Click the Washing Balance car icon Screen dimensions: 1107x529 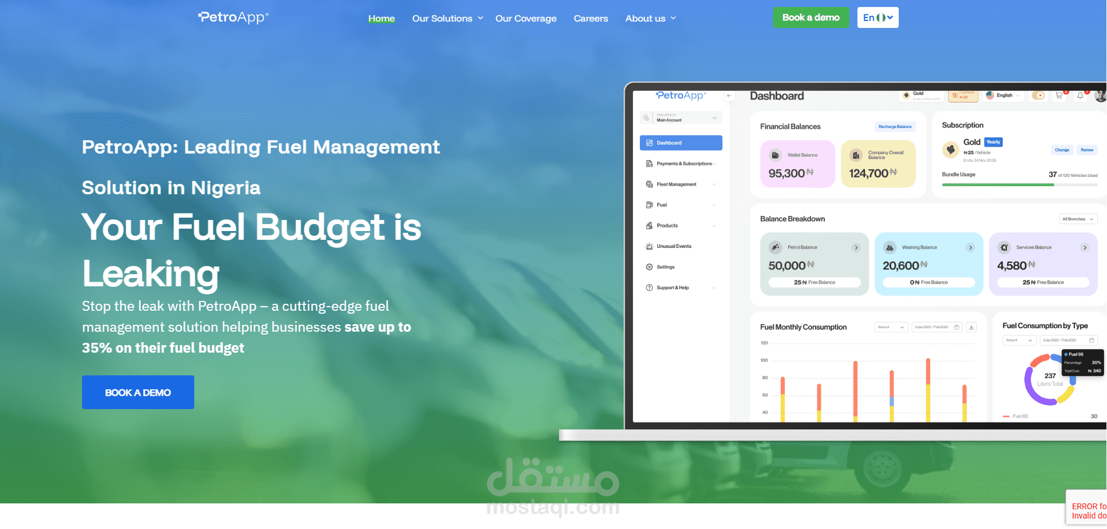[890, 247]
